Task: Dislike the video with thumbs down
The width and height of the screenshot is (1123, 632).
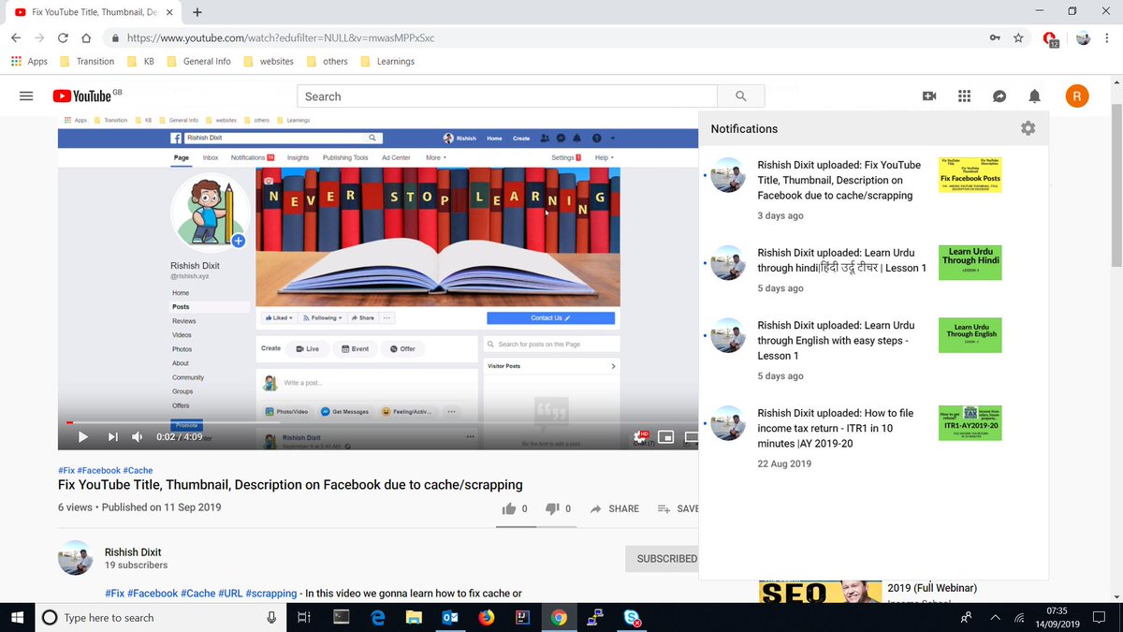Action: tap(552, 508)
